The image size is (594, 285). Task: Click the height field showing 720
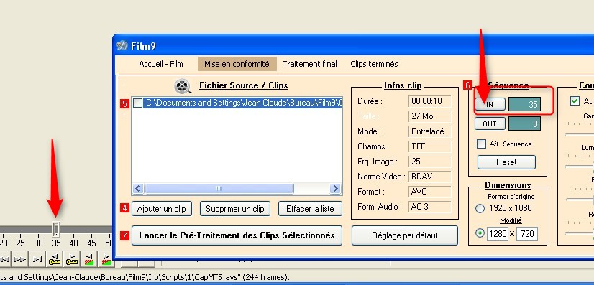coord(527,234)
